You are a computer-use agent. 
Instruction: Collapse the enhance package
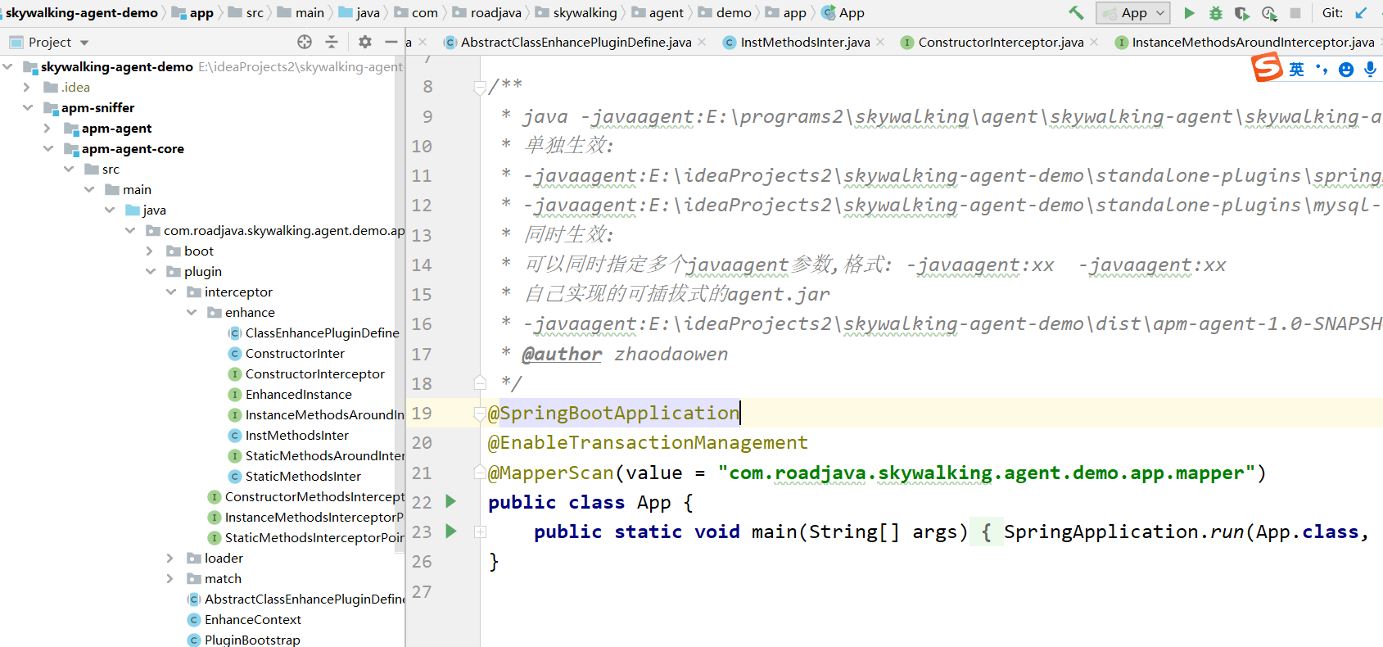pos(192,312)
